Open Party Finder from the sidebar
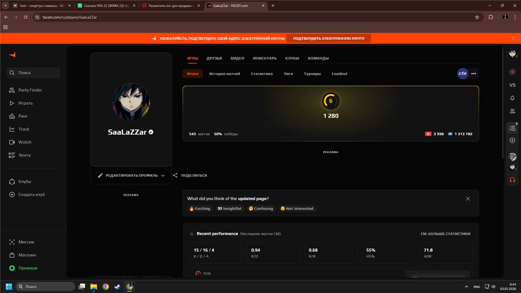Viewport: 521px width, 293px height. coord(30,90)
